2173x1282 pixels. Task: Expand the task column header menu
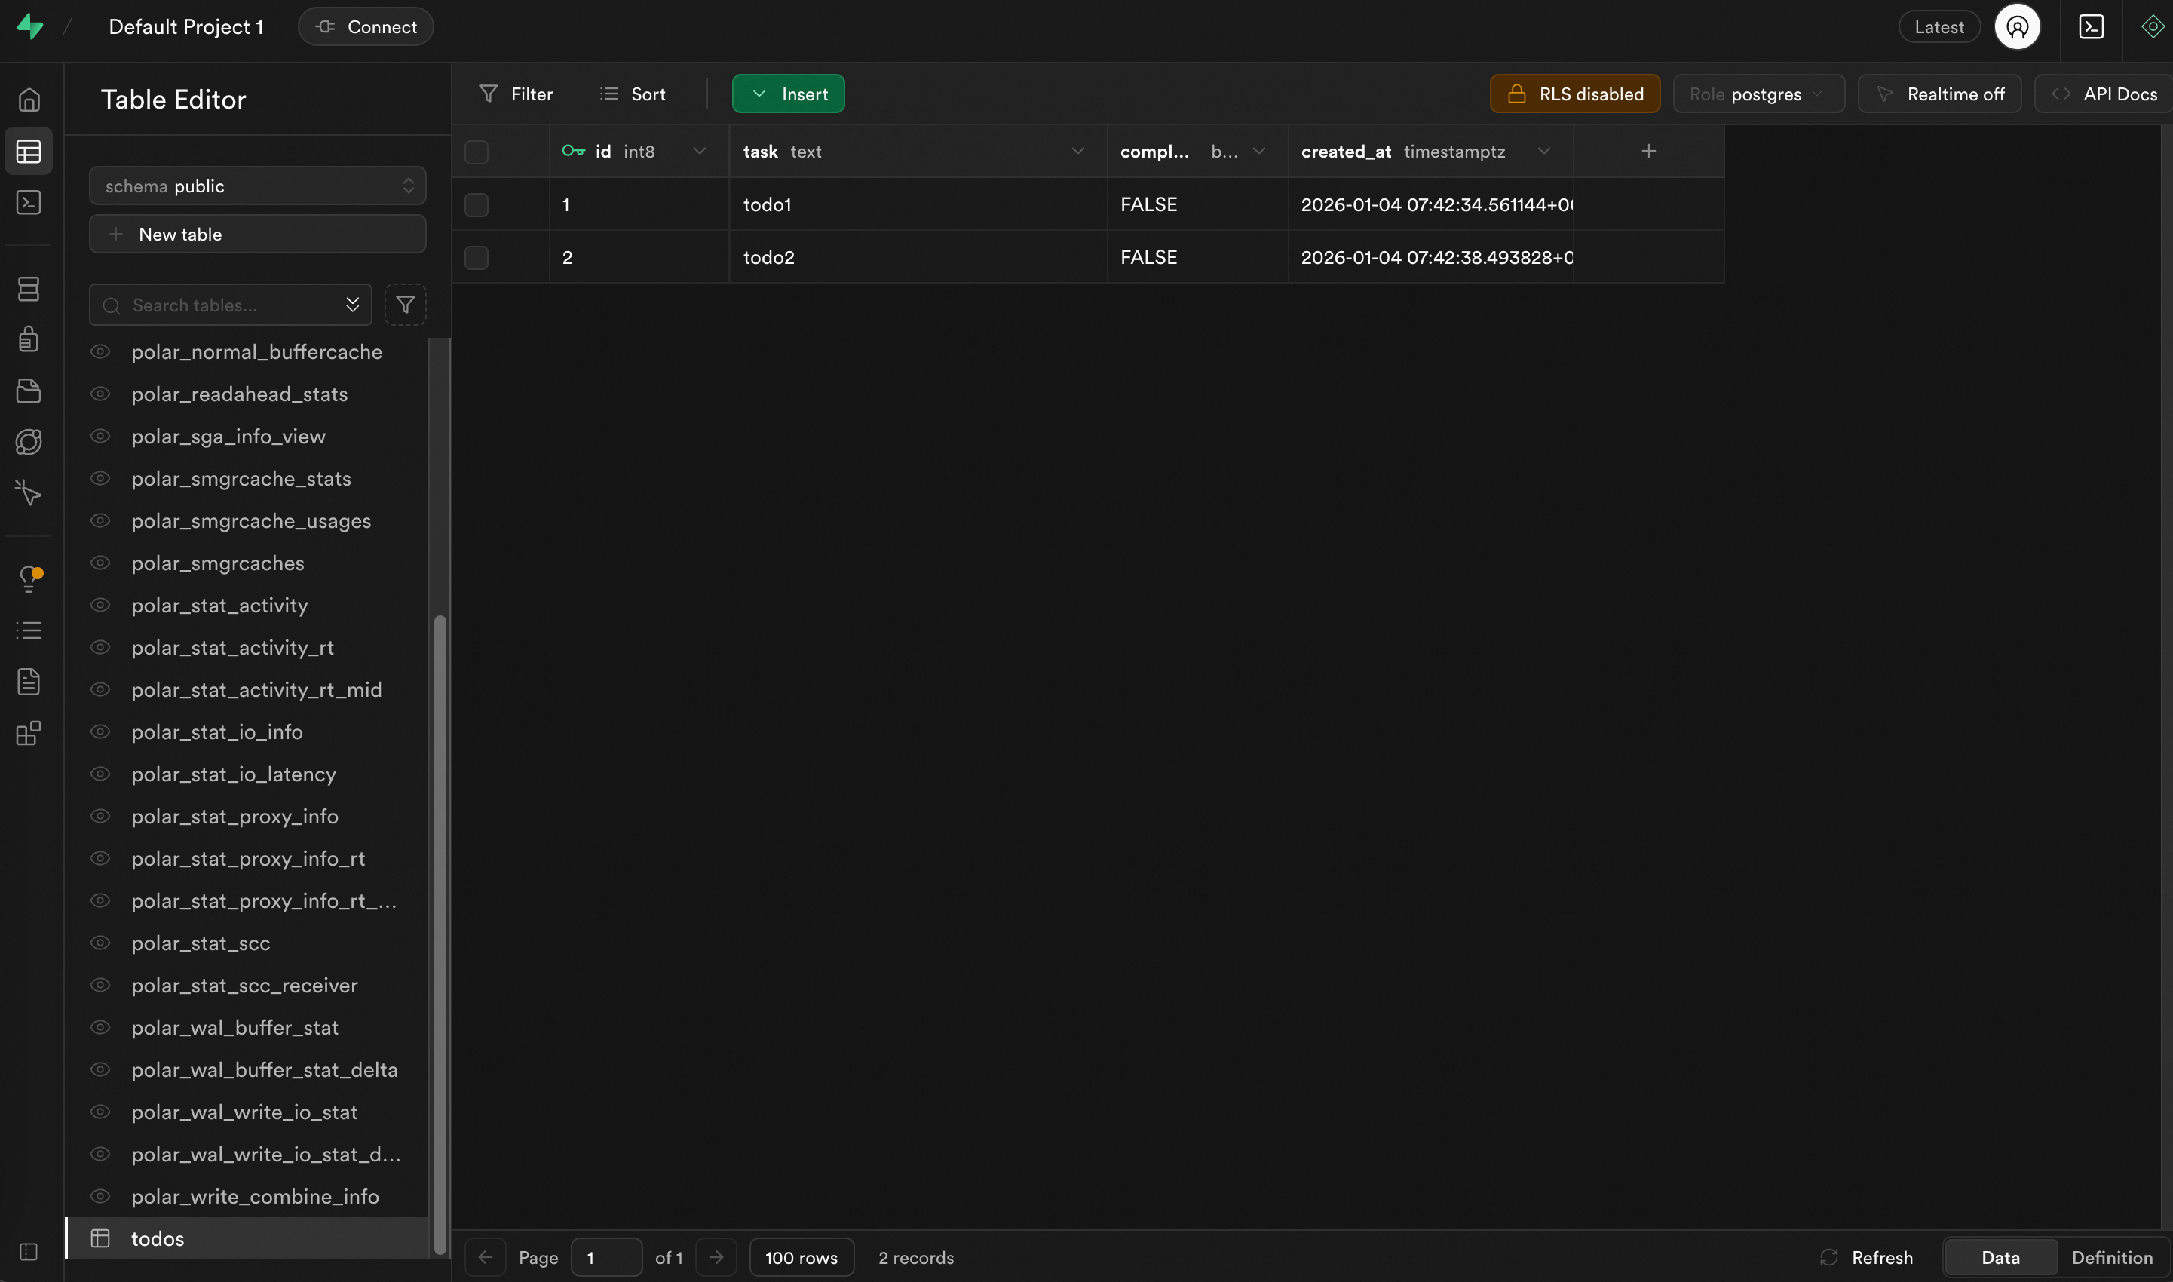pos(1077,151)
